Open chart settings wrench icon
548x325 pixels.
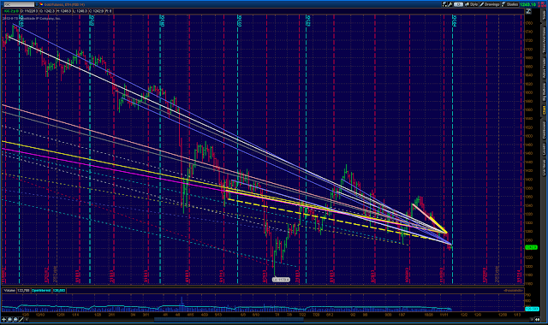point(450,4)
